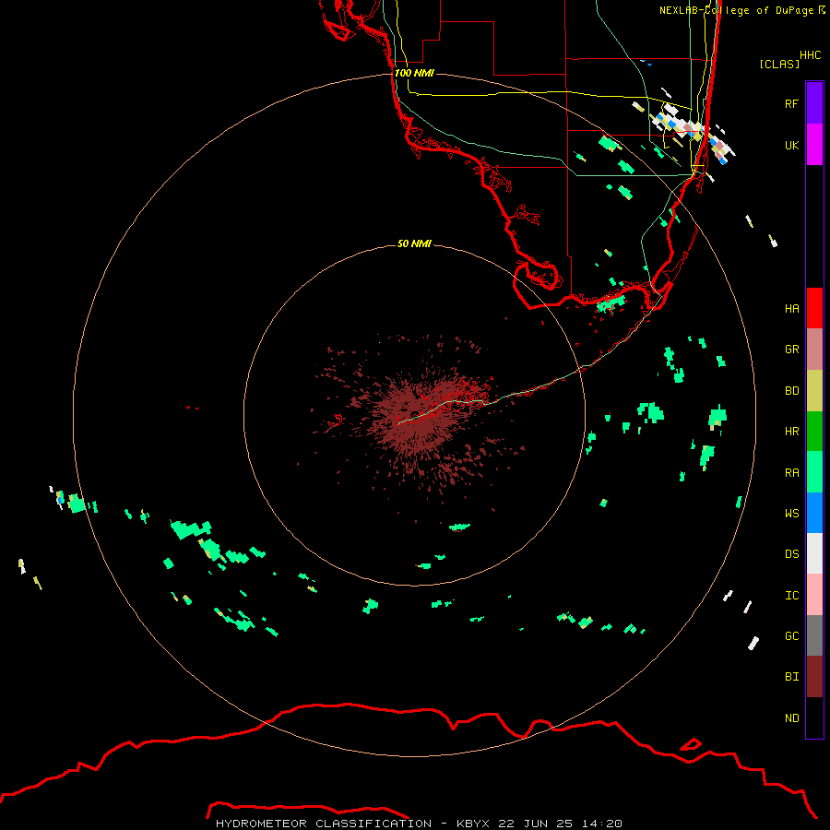
Task: Click the 50 NMI range ring label
Action: pyautogui.click(x=414, y=243)
